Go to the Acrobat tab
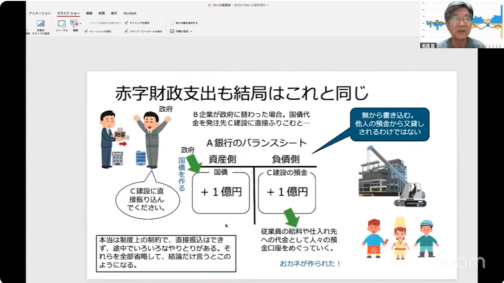 click(130, 13)
